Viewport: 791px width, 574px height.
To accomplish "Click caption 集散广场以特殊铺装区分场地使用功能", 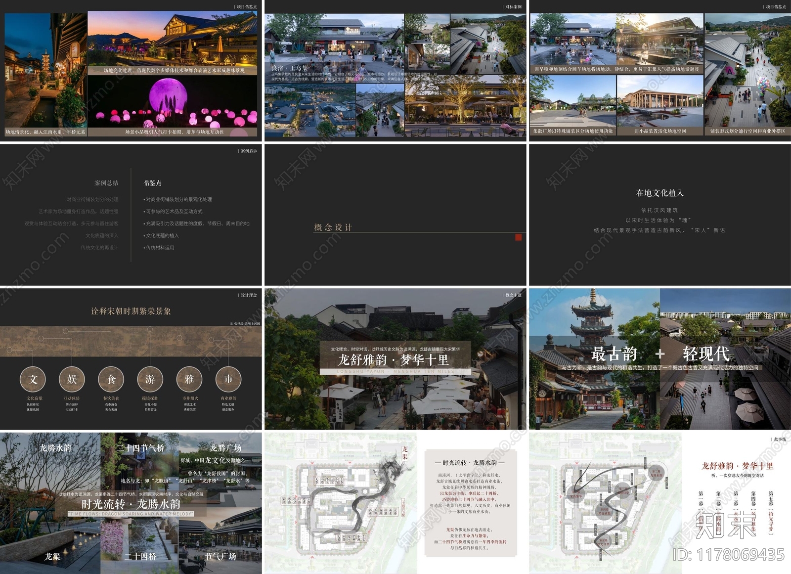I will (x=572, y=131).
